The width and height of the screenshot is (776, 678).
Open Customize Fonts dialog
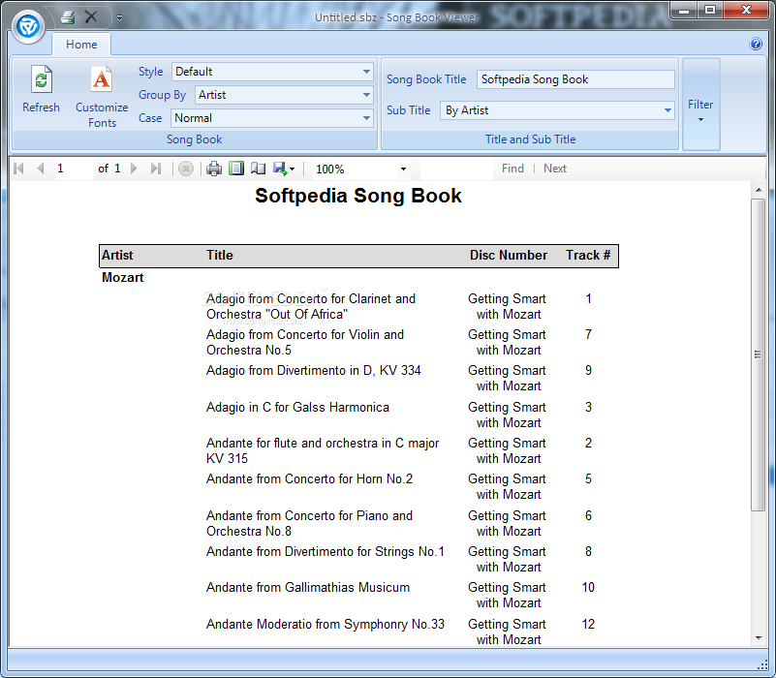(102, 97)
